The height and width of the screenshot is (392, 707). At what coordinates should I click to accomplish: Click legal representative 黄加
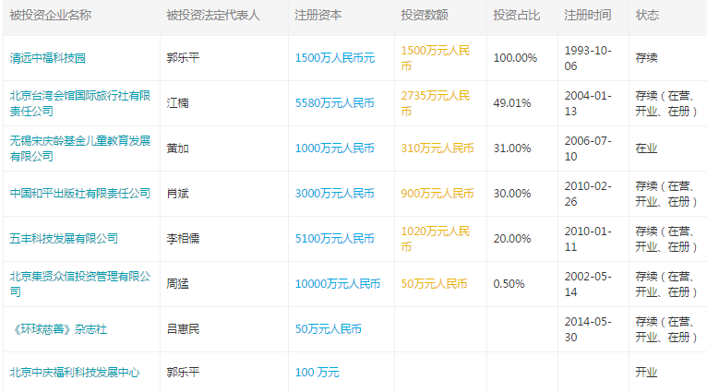coord(177,148)
